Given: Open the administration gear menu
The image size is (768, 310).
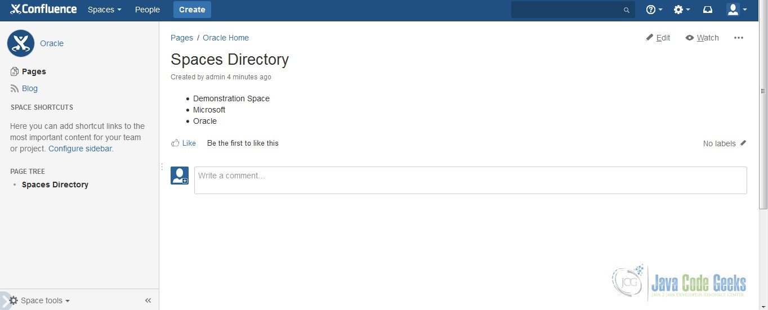Looking at the screenshot, I should [682, 10].
